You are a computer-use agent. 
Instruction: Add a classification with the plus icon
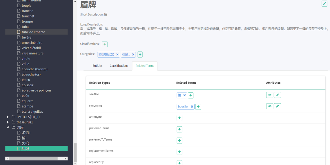pyautogui.click(x=105, y=44)
